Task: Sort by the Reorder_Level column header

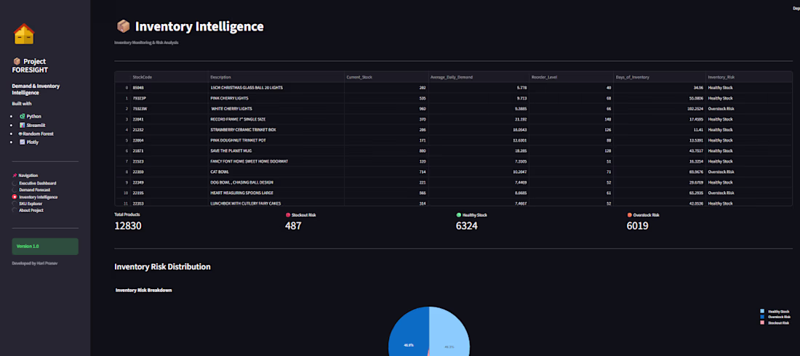Action: [572, 77]
